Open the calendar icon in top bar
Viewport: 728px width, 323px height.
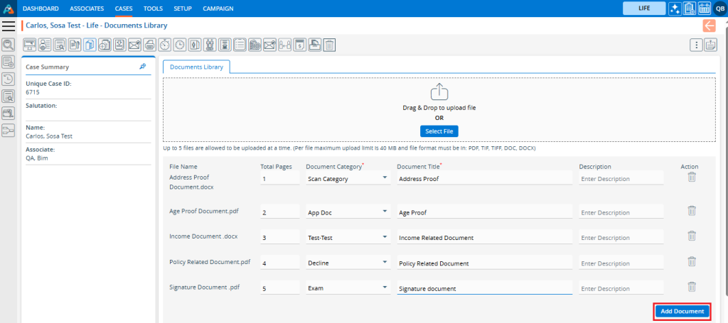tap(705, 8)
